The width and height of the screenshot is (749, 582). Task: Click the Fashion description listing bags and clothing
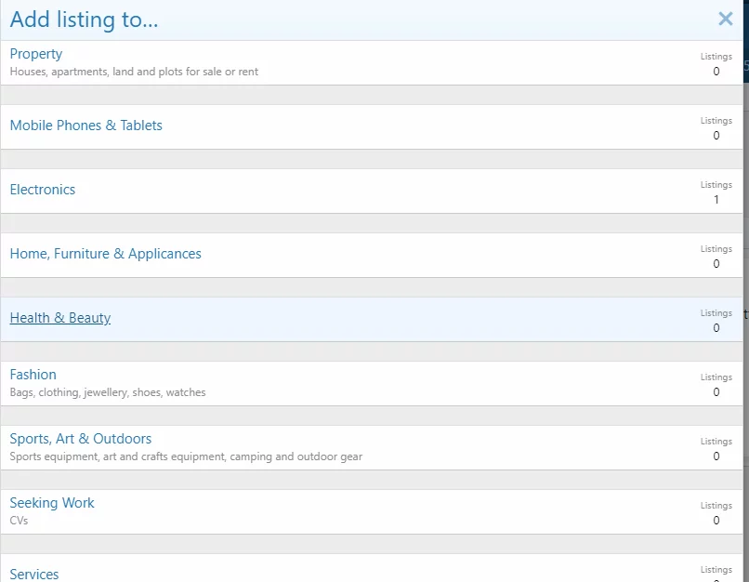coord(108,392)
